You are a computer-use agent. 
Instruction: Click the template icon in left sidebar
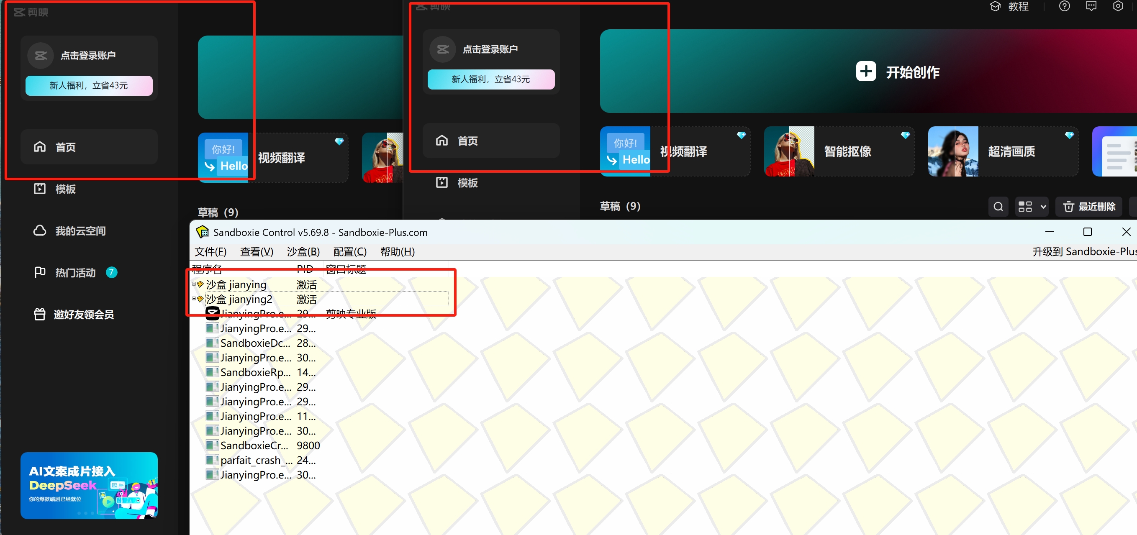click(40, 189)
